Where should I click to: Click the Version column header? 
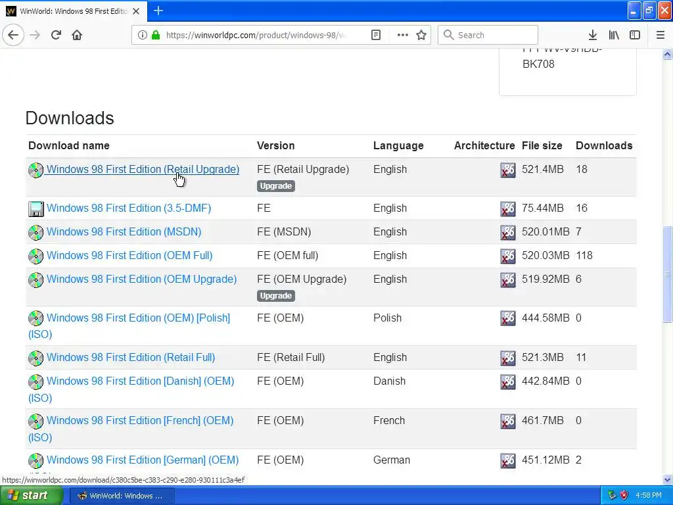tap(275, 145)
